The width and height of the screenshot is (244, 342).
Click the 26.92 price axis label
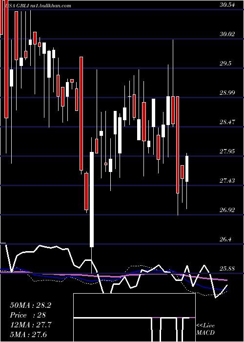coord(227,210)
